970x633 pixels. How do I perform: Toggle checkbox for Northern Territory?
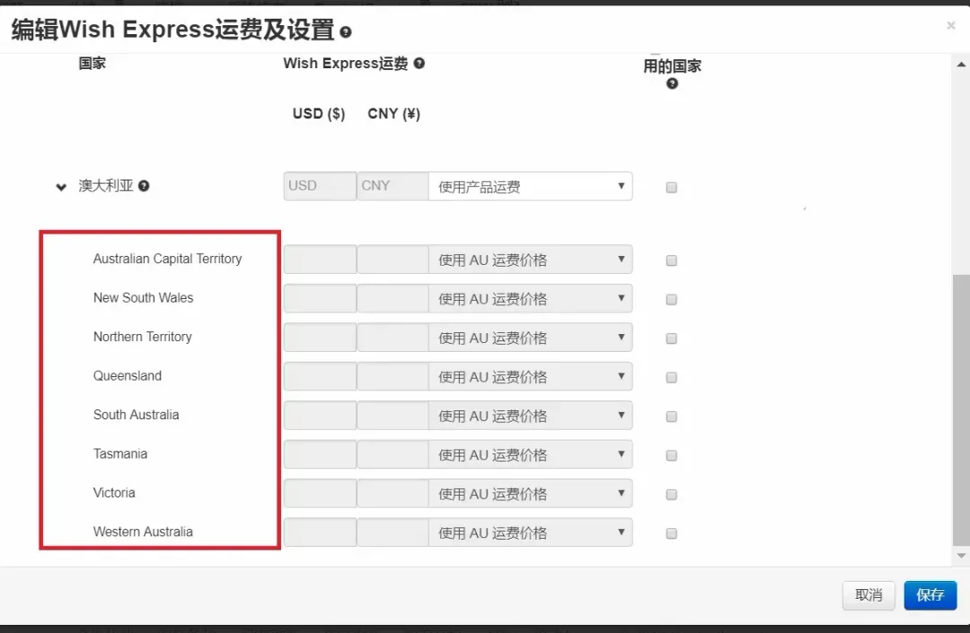671,338
